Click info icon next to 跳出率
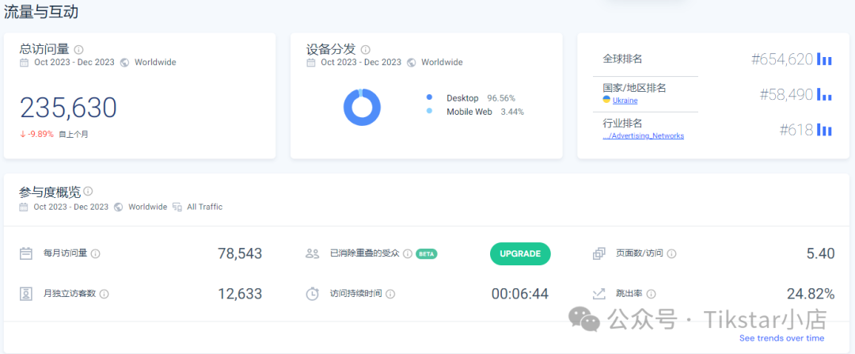Image resolution: width=855 pixels, height=354 pixels. click(x=651, y=294)
